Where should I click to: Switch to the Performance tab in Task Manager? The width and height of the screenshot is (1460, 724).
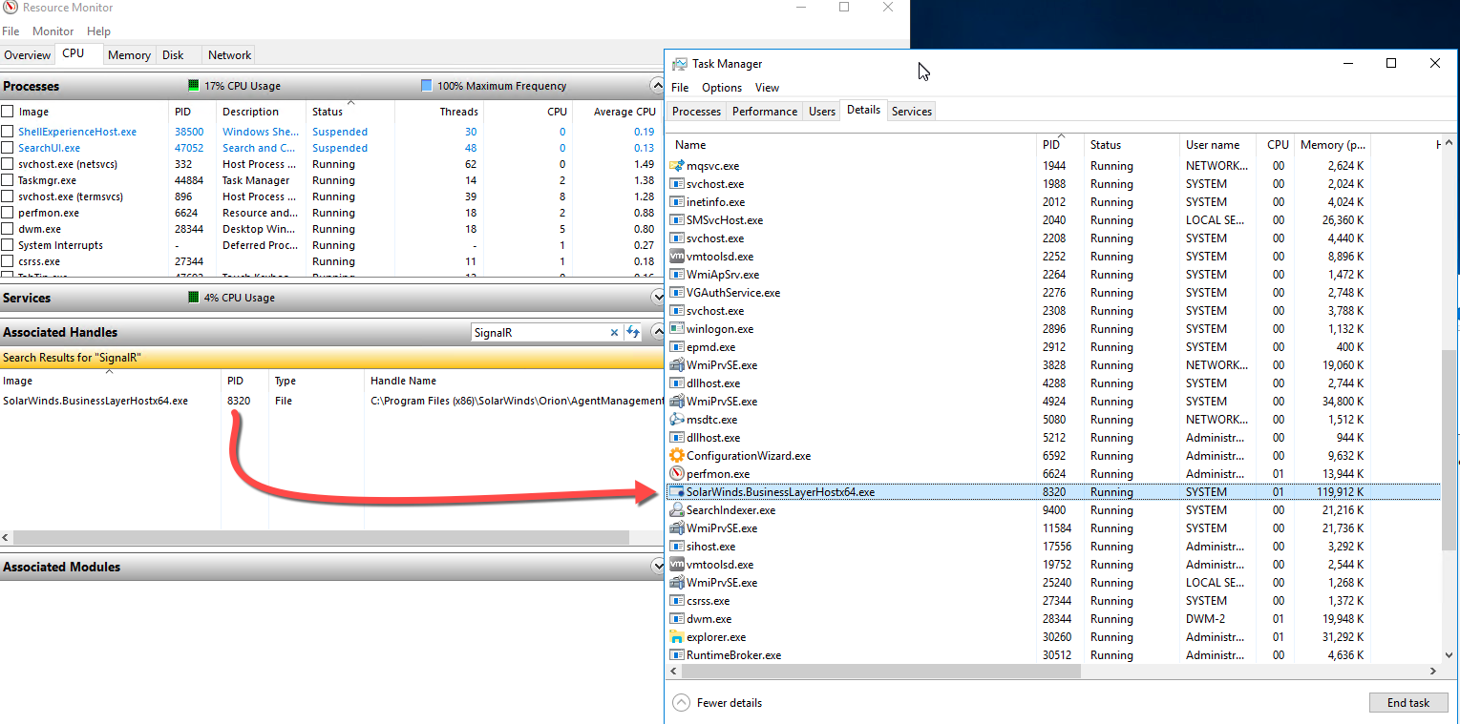[x=765, y=112]
